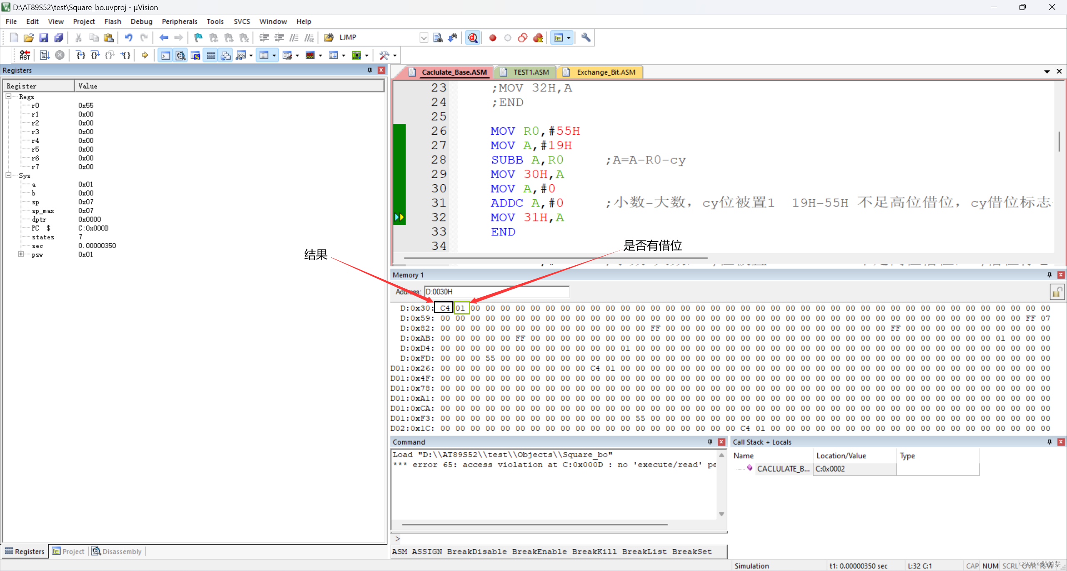The image size is (1067, 571).
Task: Click Show Next Statement arrow icon
Action: pyautogui.click(x=145, y=55)
